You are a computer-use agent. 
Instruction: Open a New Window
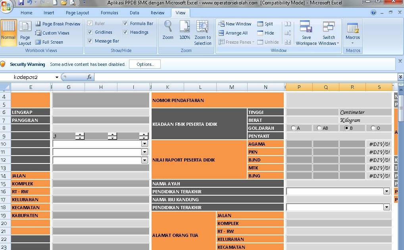click(x=235, y=24)
